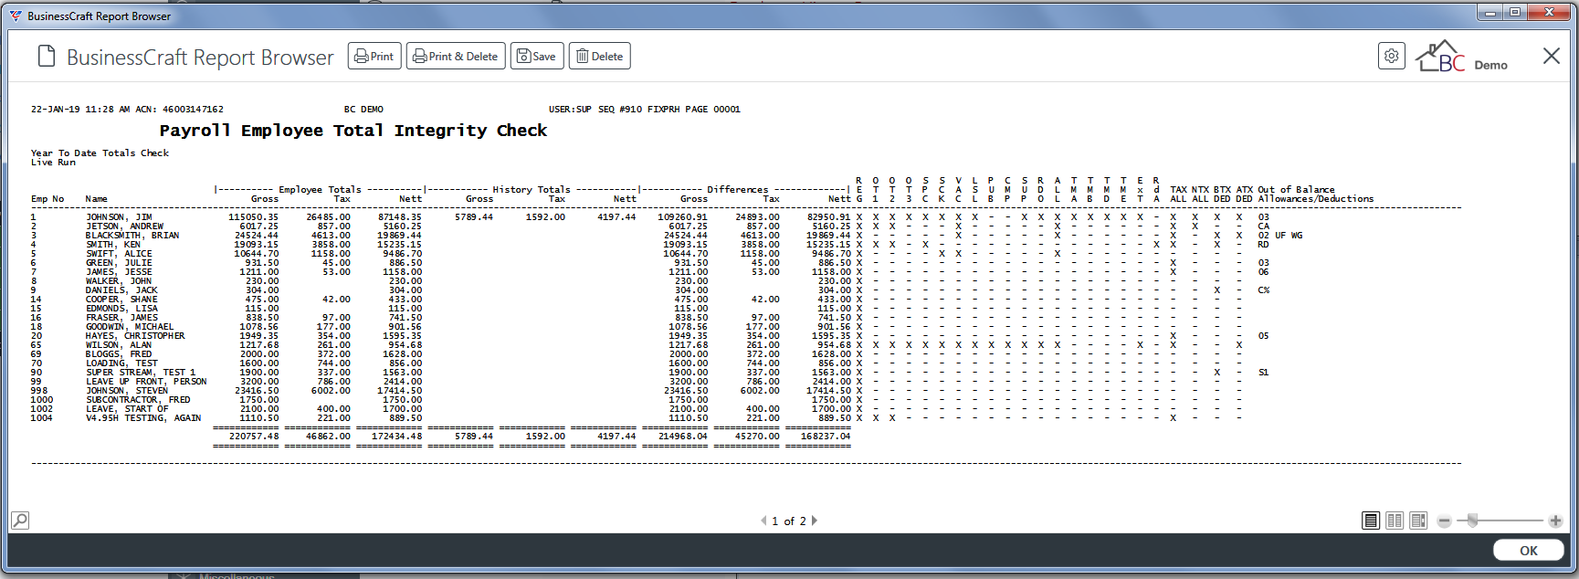The height and width of the screenshot is (579, 1579).
Task: Select employee name 'BLACKSMITH, BRIAN'
Action: [132, 236]
